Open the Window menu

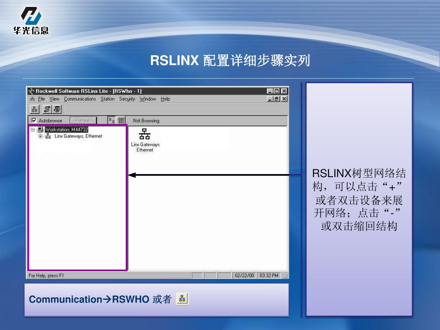148,99
